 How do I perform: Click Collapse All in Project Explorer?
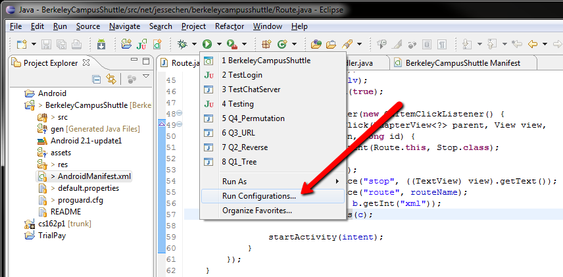pos(97,79)
